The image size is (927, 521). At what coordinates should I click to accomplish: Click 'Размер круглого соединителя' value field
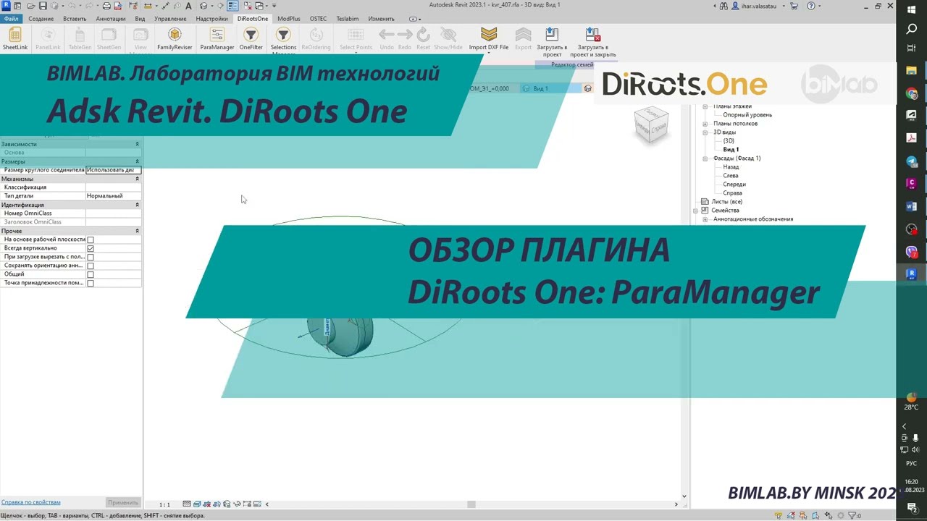tap(113, 170)
